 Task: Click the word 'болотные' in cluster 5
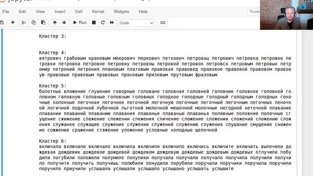tap(50, 91)
